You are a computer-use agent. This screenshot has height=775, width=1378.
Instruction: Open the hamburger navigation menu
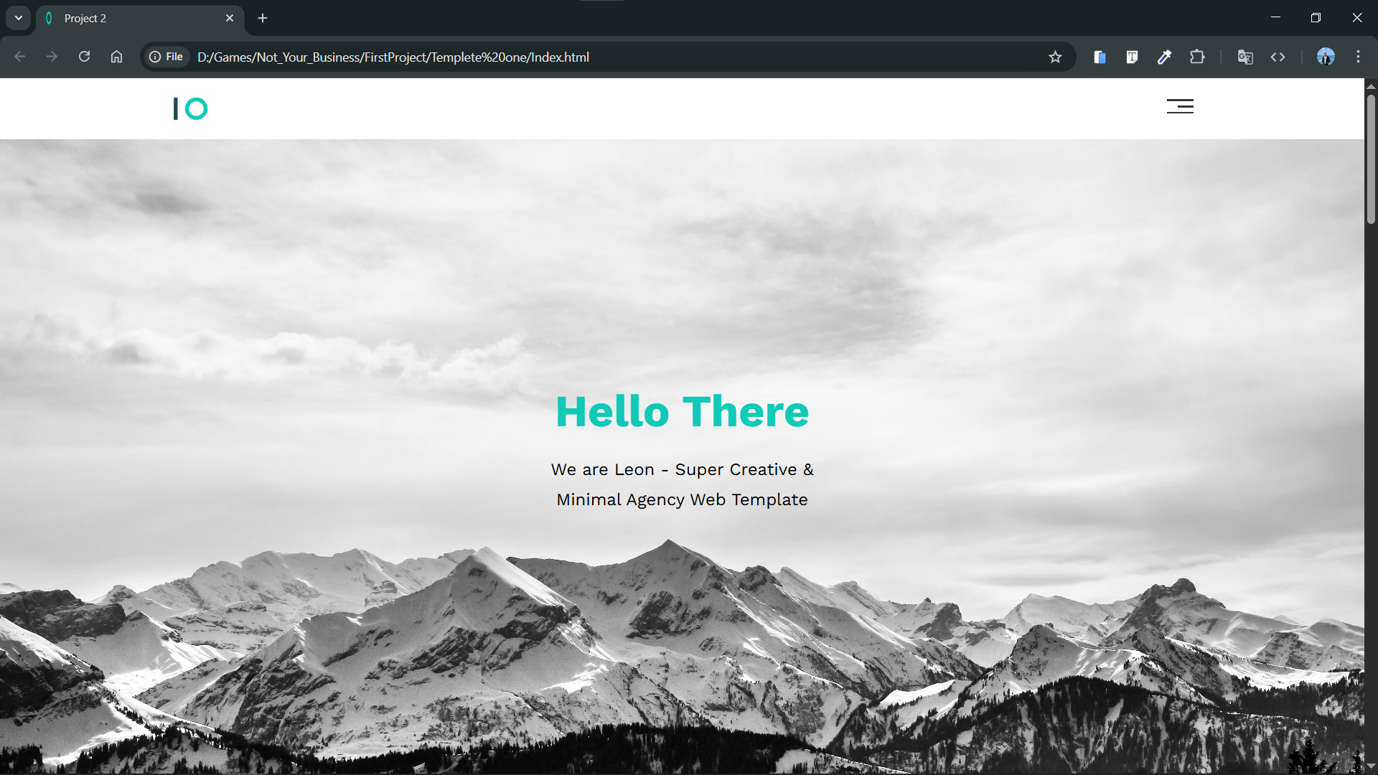[1179, 106]
